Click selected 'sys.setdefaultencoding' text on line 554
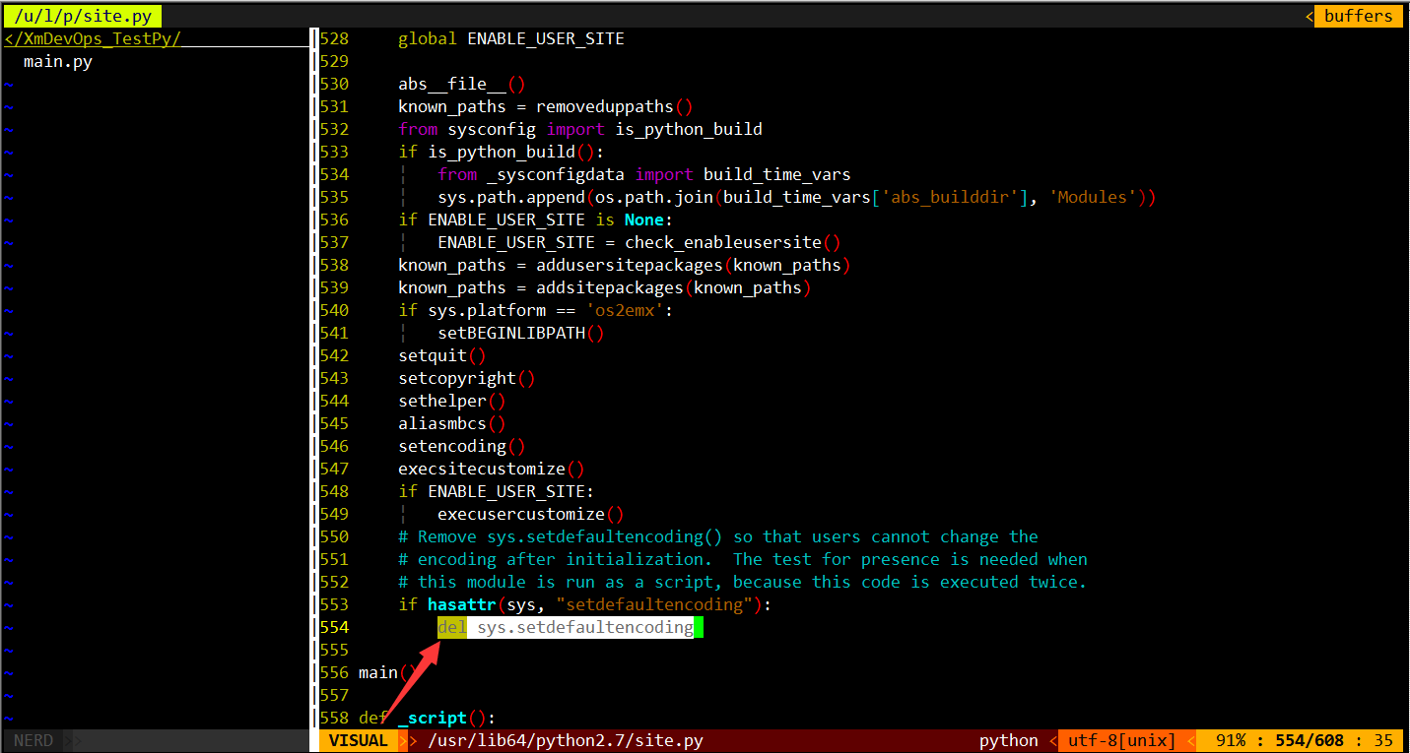The width and height of the screenshot is (1410, 753). [x=585, y=627]
